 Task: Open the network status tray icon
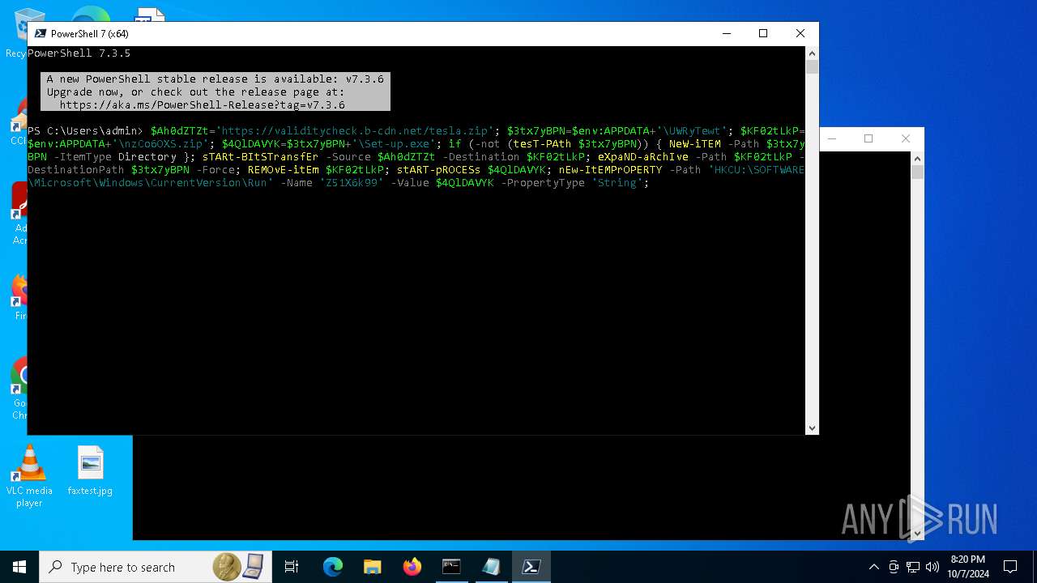[913, 567]
